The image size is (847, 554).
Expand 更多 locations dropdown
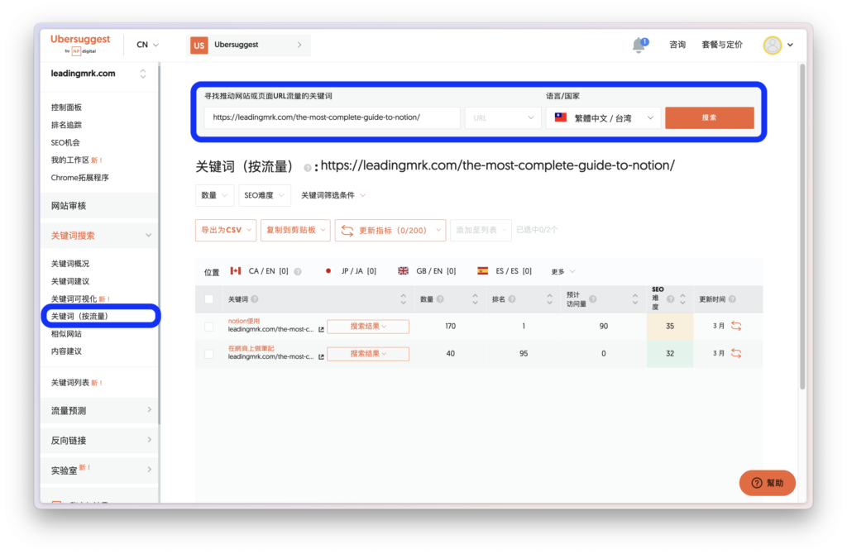click(x=562, y=271)
